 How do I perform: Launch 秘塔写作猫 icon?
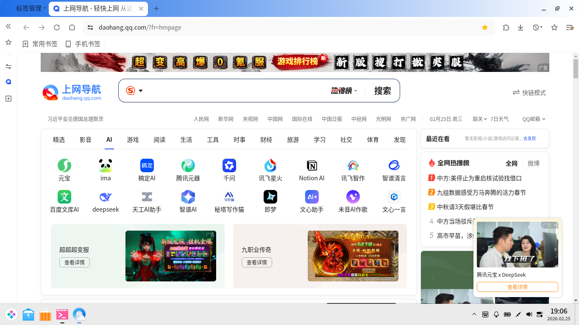click(x=229, y=197)
